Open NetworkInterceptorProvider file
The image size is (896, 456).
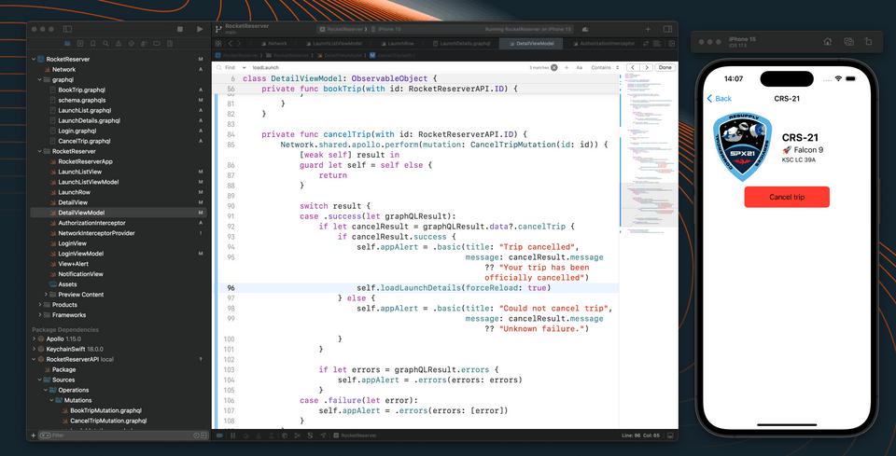coord(96,233)
